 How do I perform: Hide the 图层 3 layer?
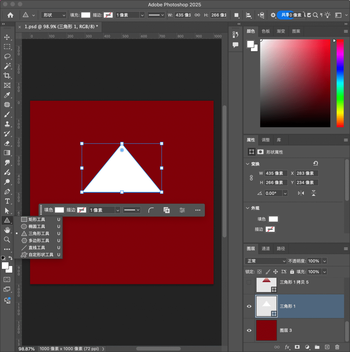tap(249, 330)
